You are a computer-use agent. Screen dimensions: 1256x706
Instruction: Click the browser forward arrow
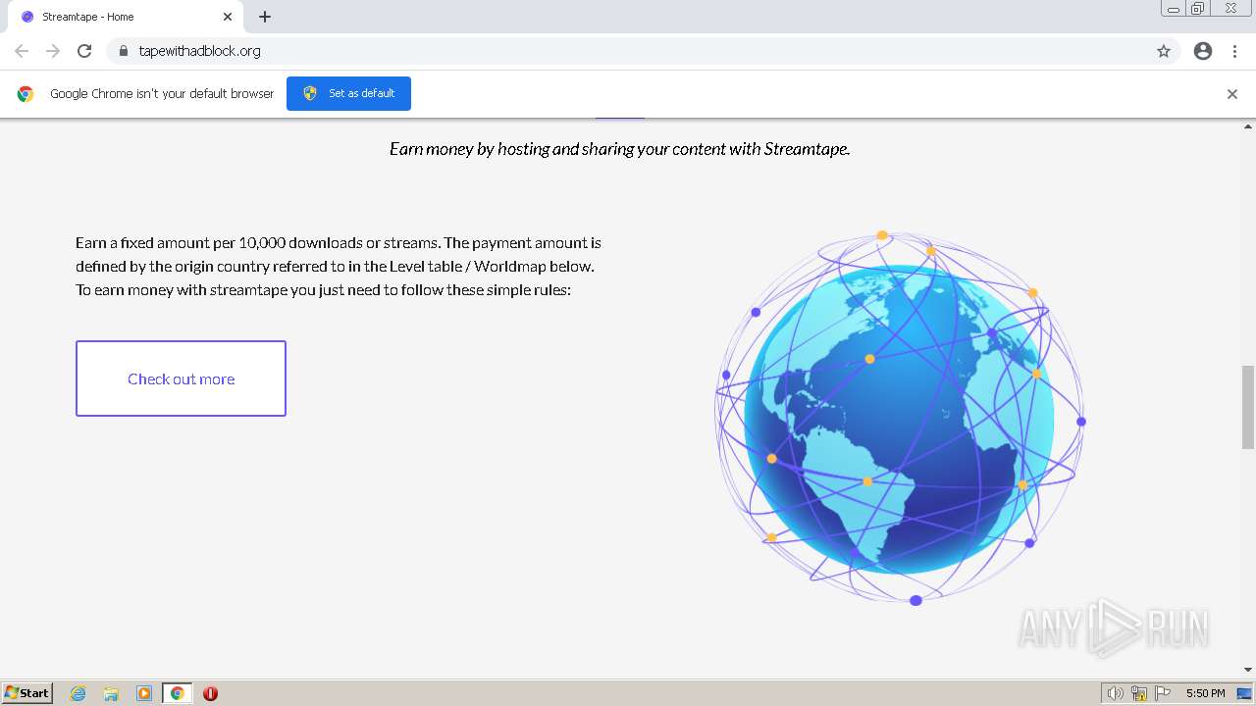53,51
